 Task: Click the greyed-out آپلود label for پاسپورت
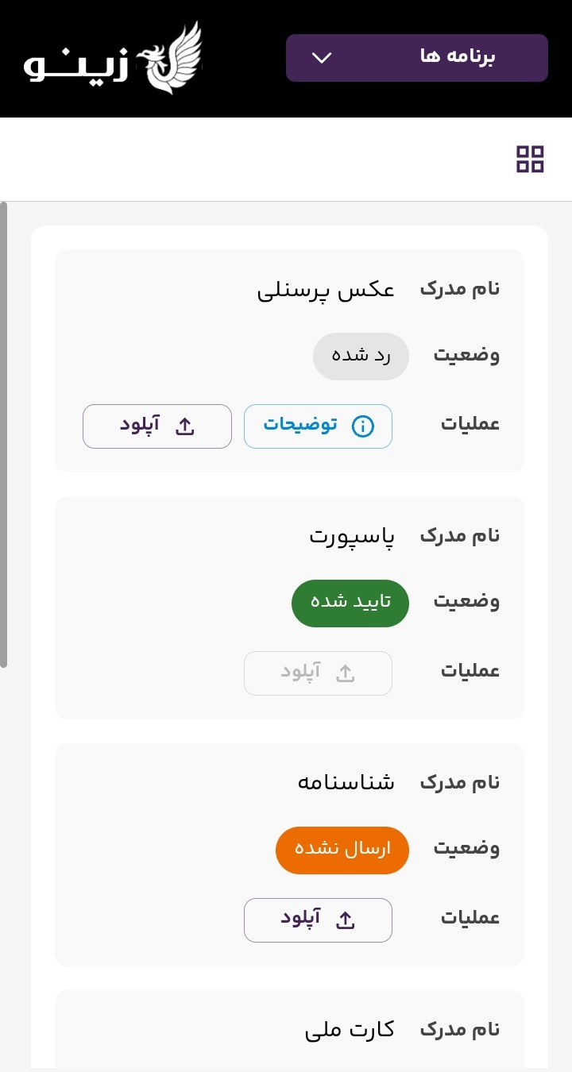point(300,673)
